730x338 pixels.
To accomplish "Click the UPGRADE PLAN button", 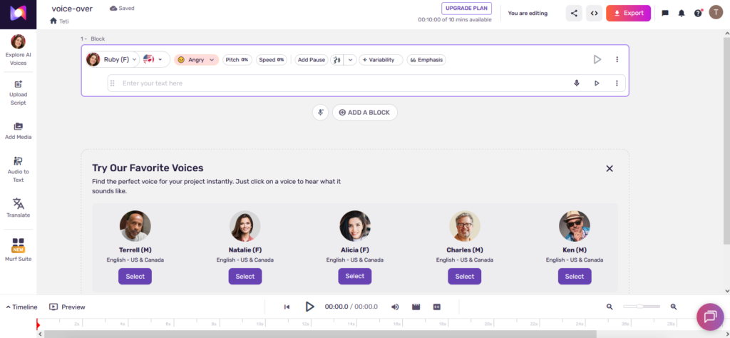I will [x=466, y=9].
